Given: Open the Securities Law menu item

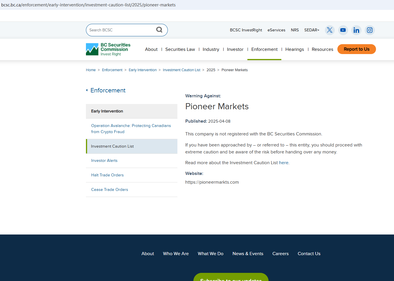Looking at the screenshot, I should click(x=180, y=49).
